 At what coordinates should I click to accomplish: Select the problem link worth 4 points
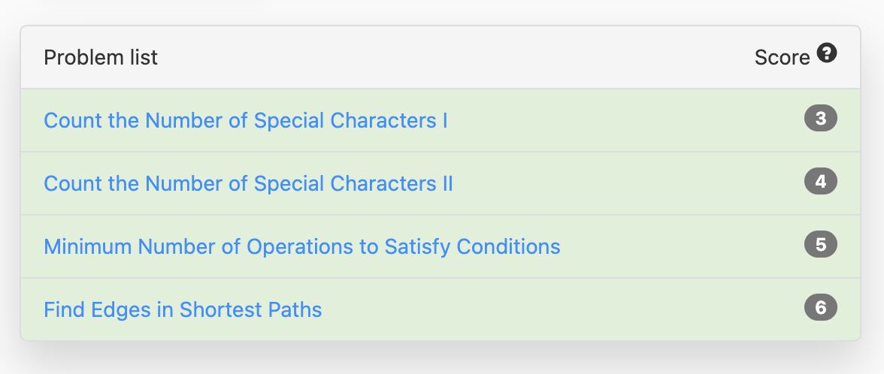pyautogui.click(x=249, y=183)
